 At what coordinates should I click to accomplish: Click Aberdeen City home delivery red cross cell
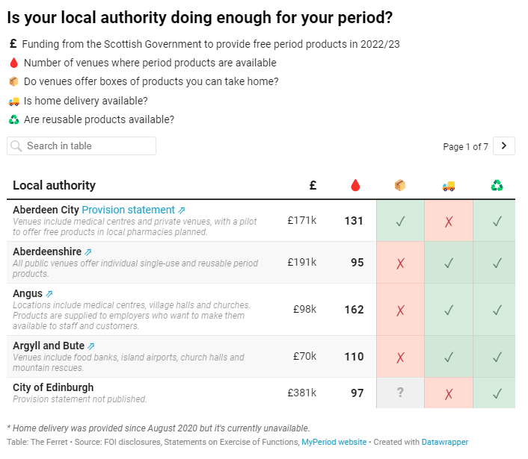click(x=448, y=221)
